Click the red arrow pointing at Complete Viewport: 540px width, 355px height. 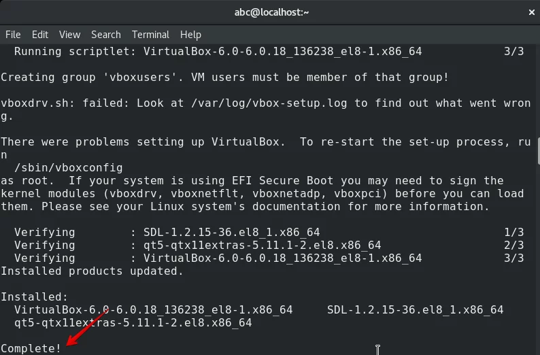(87, 327)
